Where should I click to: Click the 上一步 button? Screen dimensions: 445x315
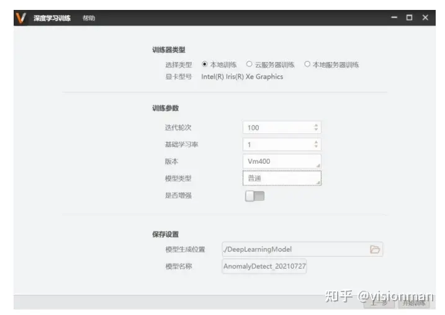379,303
